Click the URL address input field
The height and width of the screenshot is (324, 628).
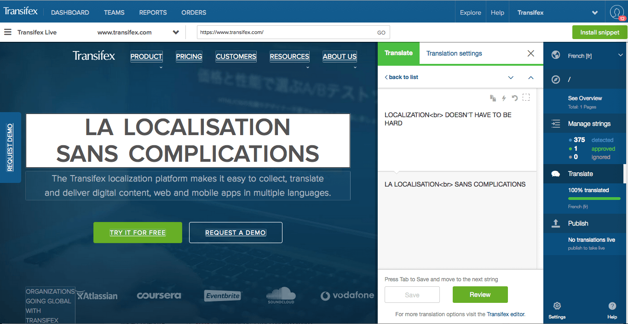pos(285,32)
